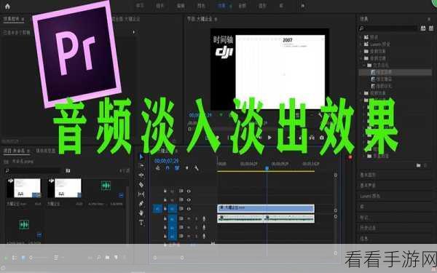
Task: Hide video track V3 with eye icon
Action: point(189,191)
